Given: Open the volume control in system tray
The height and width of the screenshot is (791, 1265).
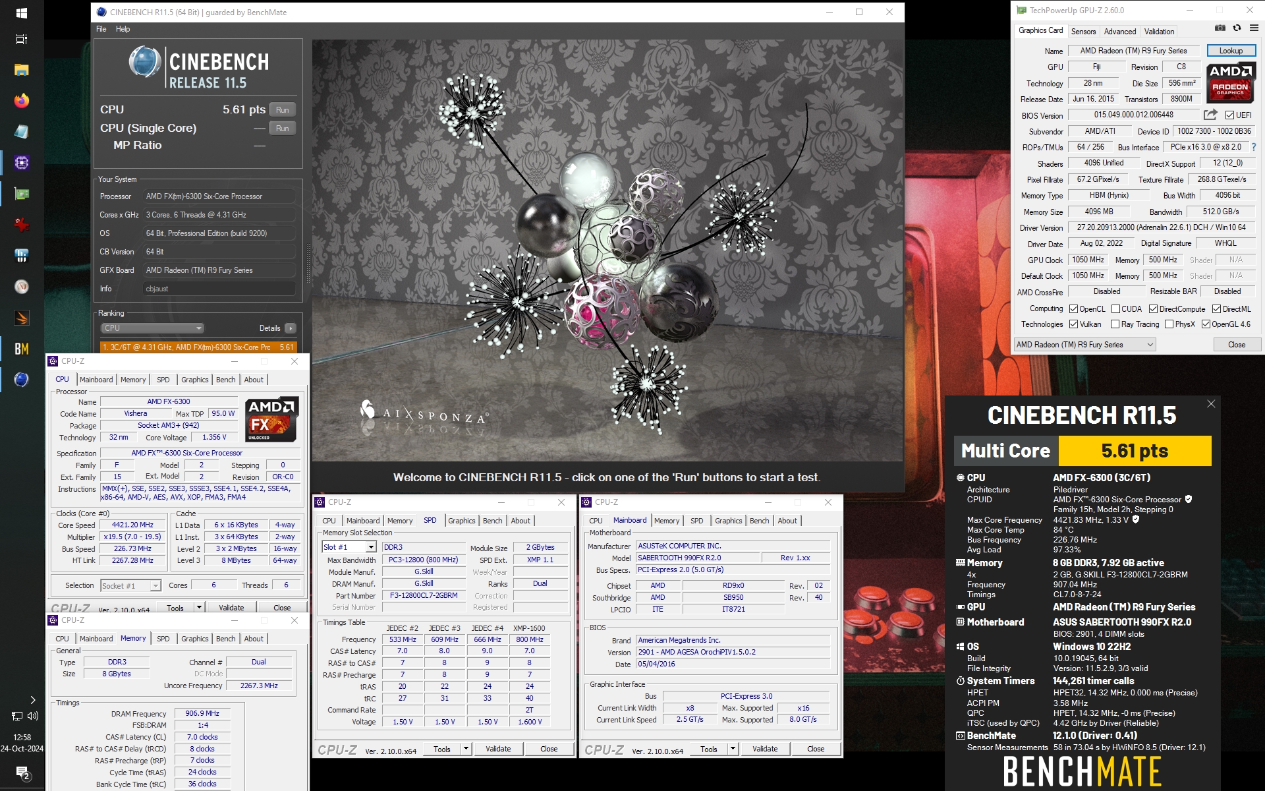Looking at the screenshot, I should click(x=33, y=716).
